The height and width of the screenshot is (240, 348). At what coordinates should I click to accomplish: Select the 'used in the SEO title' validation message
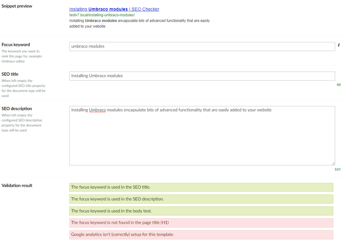[x=201, y=187]
